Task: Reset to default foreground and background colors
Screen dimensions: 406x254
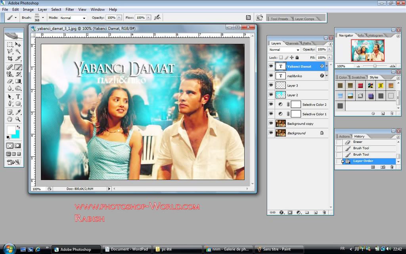Action: (8, 137)
